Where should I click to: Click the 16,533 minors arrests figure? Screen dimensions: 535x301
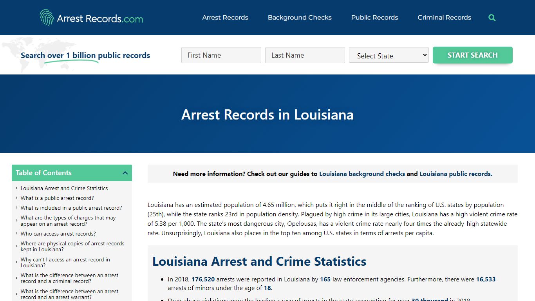486,279
